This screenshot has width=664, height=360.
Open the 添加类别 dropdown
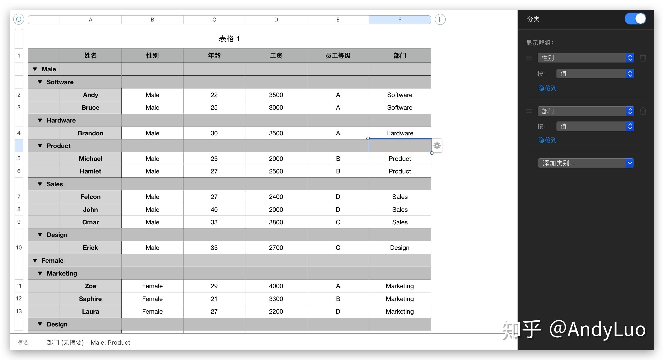(x=586, y=163)
